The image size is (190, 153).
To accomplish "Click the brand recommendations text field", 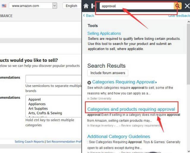I will [x=53, y=79].
